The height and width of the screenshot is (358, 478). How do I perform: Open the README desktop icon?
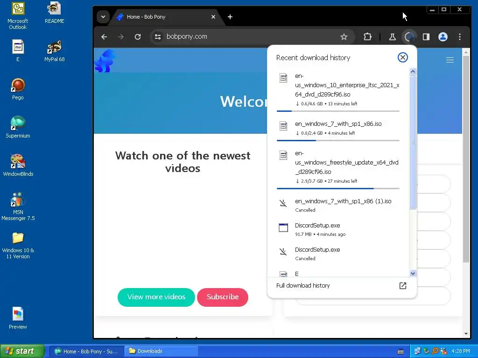[x=54, y=13]
